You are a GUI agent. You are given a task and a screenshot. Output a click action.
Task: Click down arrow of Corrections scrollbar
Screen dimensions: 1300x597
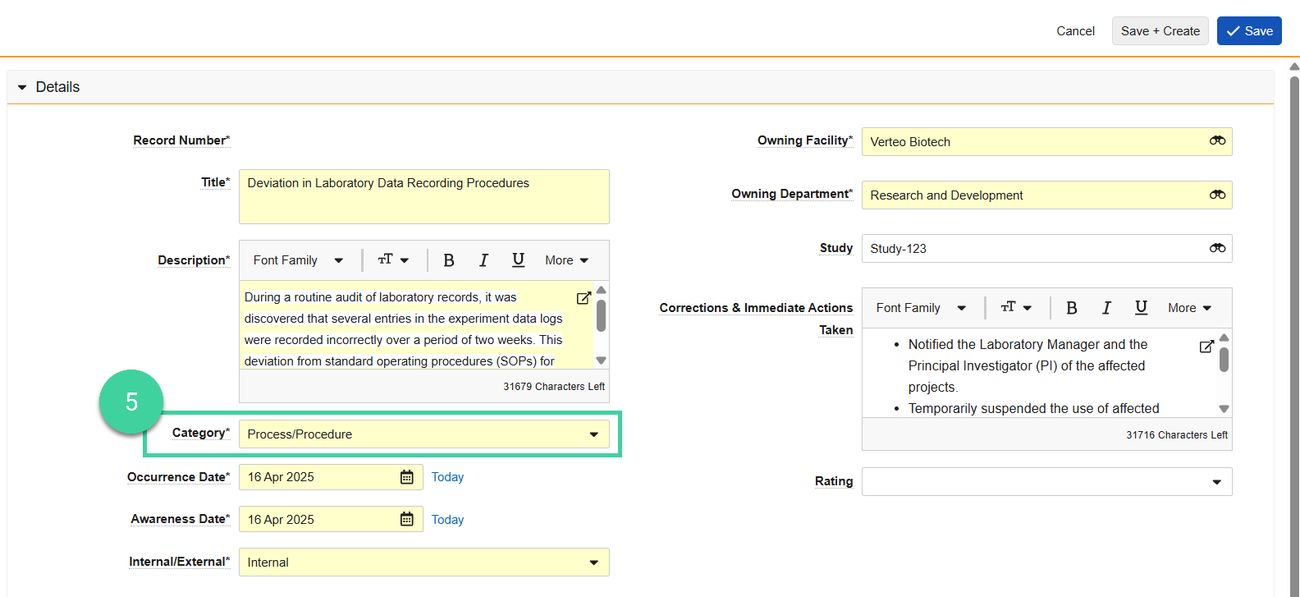coord(1224,409)
